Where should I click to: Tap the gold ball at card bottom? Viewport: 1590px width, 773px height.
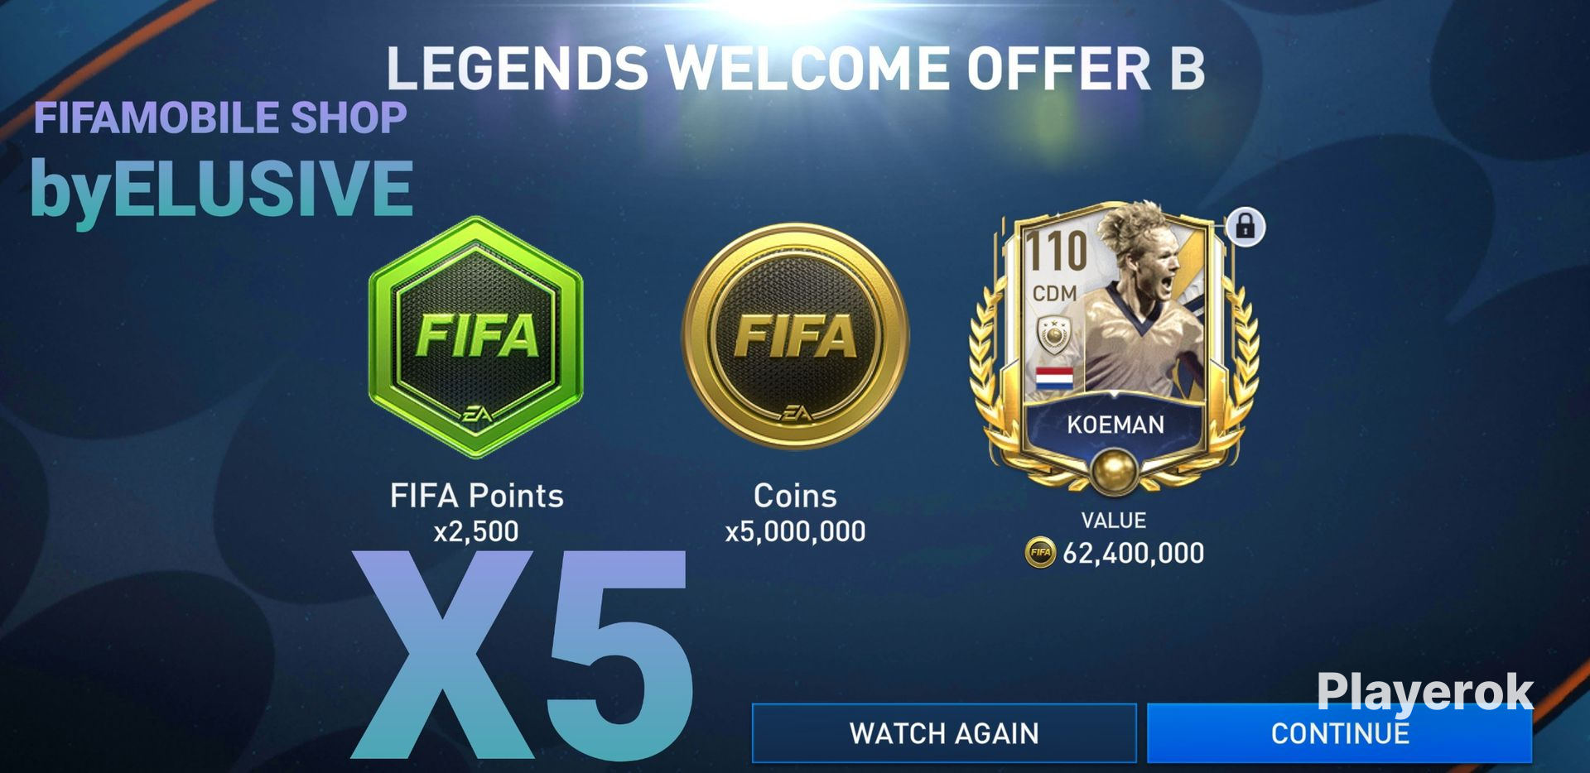[x=1115, y=471]
